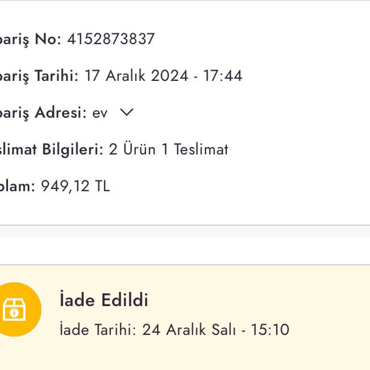This screenshot has height=370, width=370.
Task: Expand the order address chevron
Action: point(126,113)
